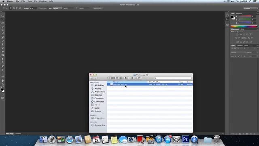Image resolution: width=259 pixels, height=146 pixels.
Task: Open iTunes from the Dock
Action: click(x=159, y=140)
